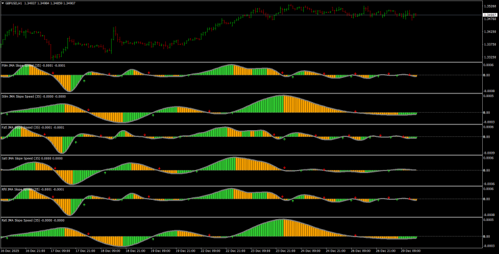Click the 16 Dec 2025 date label
The width and height of the screenshot is (499, 254).
[x=9, y=251]
